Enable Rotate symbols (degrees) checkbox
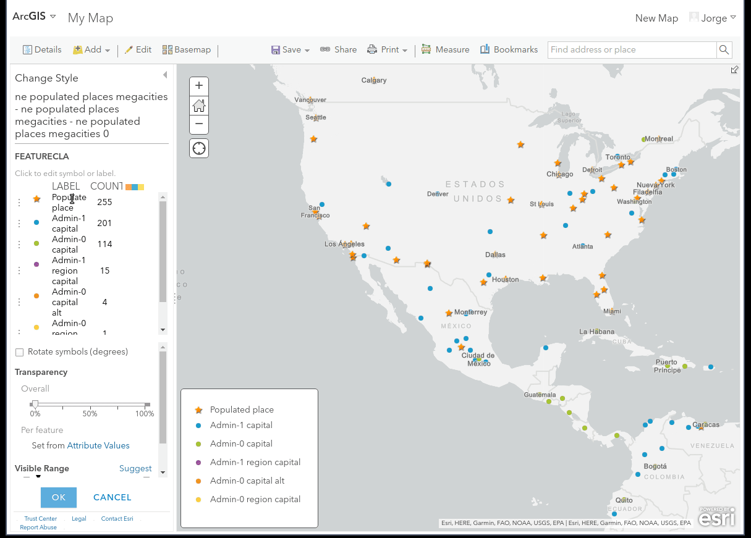The height and width of the screenshot is (538, 751). (x=20, y=352)
